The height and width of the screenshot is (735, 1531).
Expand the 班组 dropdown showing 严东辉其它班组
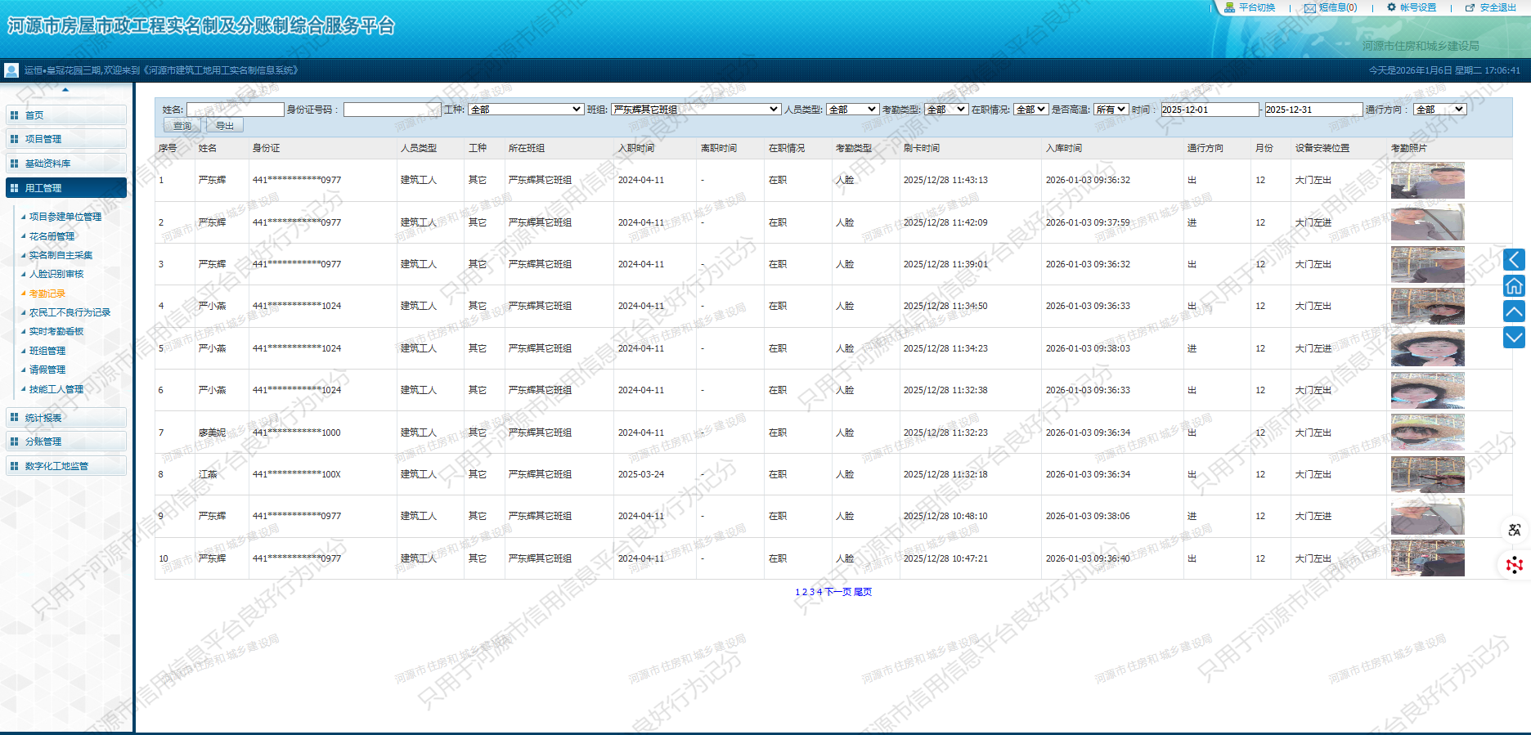696,110
